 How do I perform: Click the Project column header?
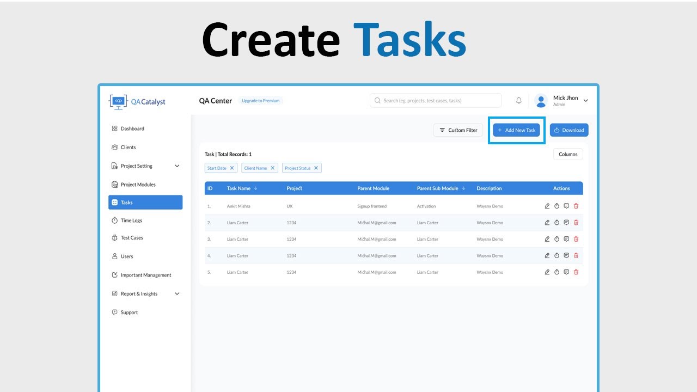pos(295,188)
